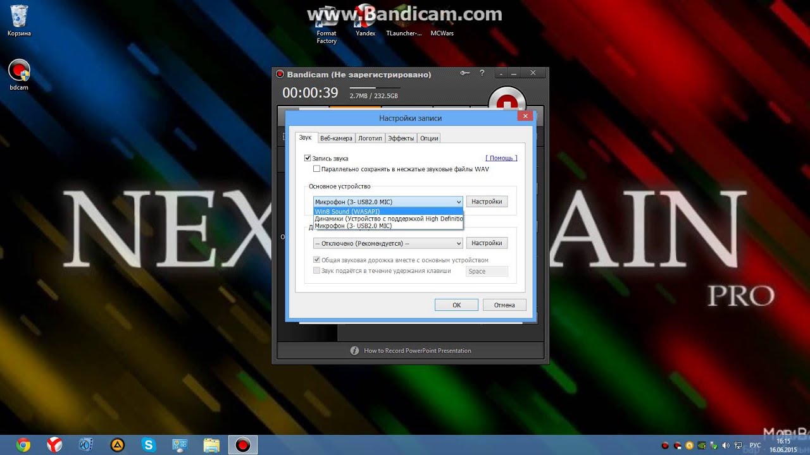Screen dimensions: 810x455
Task: Open How to Record PowerPoint Presentation link
Action: (x=418, y=351)
